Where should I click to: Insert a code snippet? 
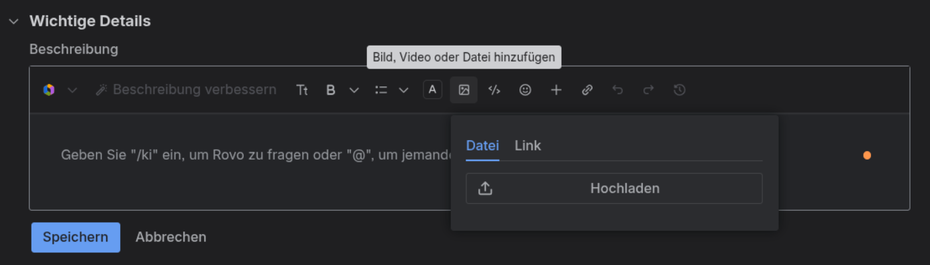pos(495,90)
